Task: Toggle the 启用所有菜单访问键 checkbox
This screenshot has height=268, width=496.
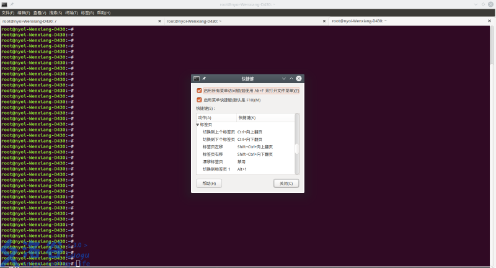Action: point(199,91)
